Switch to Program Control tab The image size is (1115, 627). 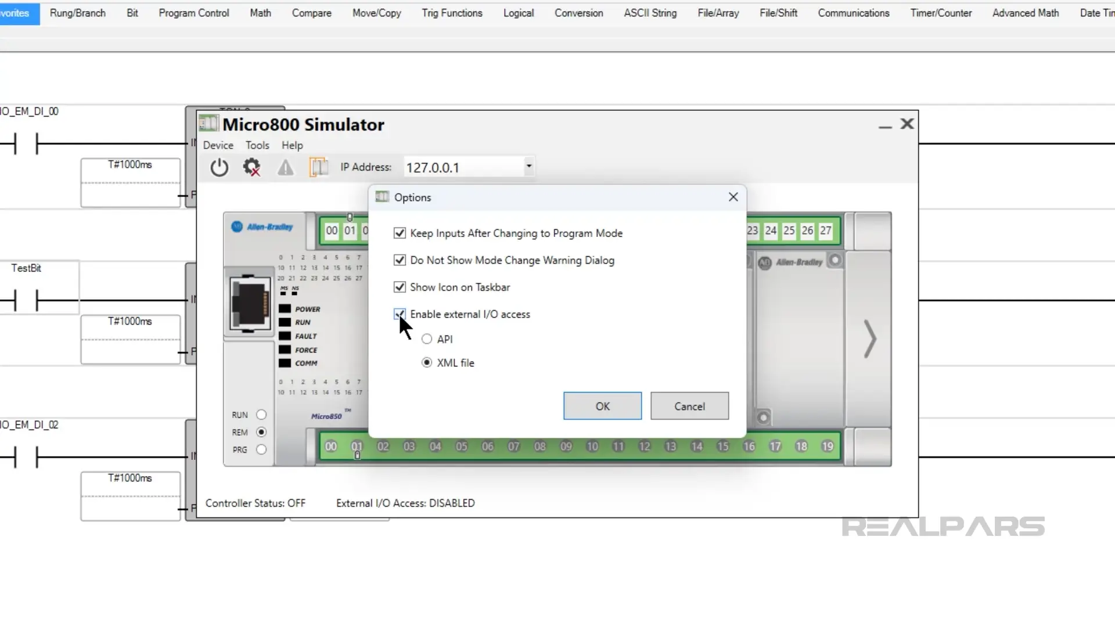pyautogui.click(x=194, y=13)
